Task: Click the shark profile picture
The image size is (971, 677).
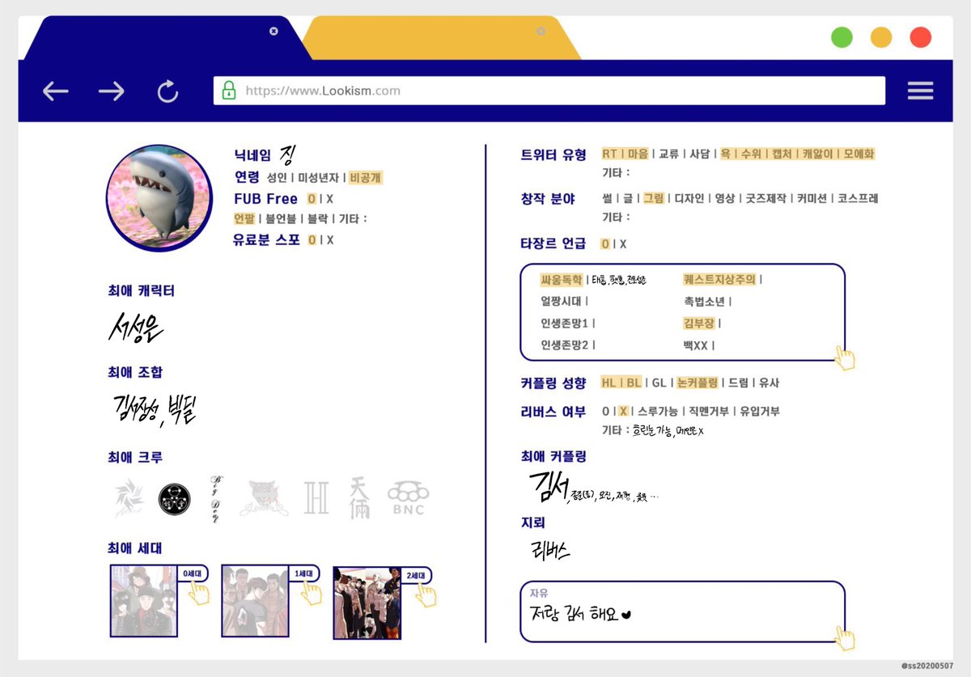Action: [x=159, y=197]
